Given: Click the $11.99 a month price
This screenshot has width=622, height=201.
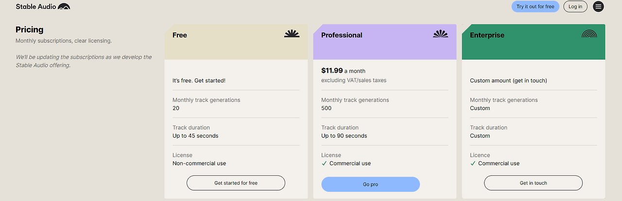Looking at the screenshot, I should pyautogui.click(x=343, y=71).
